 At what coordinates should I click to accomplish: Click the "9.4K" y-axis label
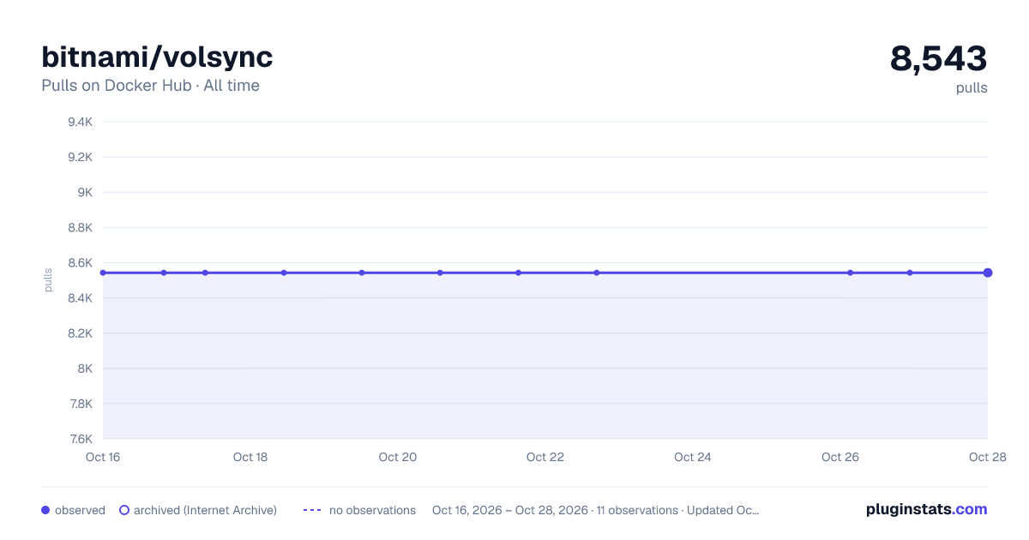click(80, 122)
